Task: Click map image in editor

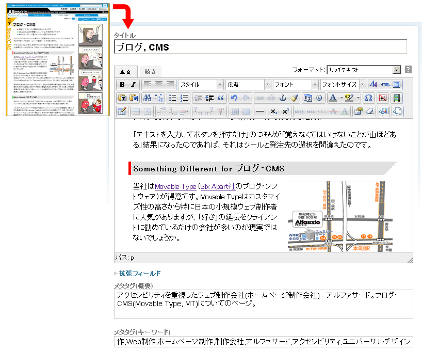Action: tap(340, 216)
